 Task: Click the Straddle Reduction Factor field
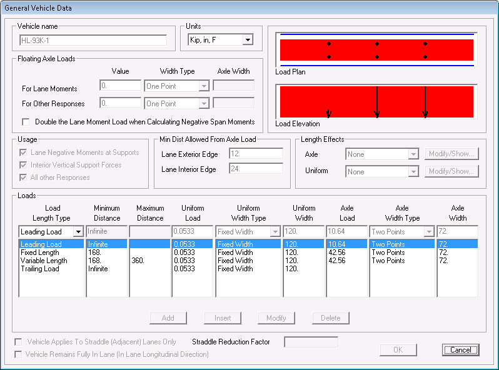click(x=311, y=342)
